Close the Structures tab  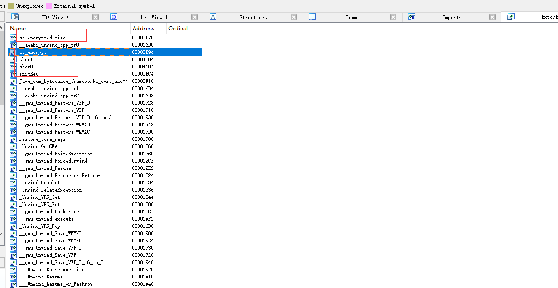(x=294, y=17)
